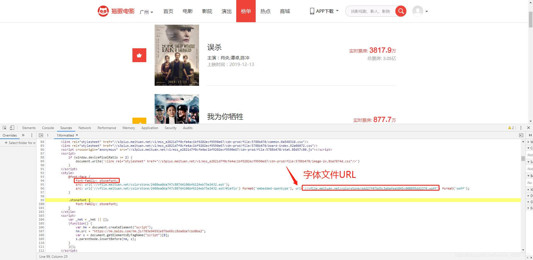533x260 pixels.
Task: Hide the debugger sidebar pane
Action: [521, 135]
